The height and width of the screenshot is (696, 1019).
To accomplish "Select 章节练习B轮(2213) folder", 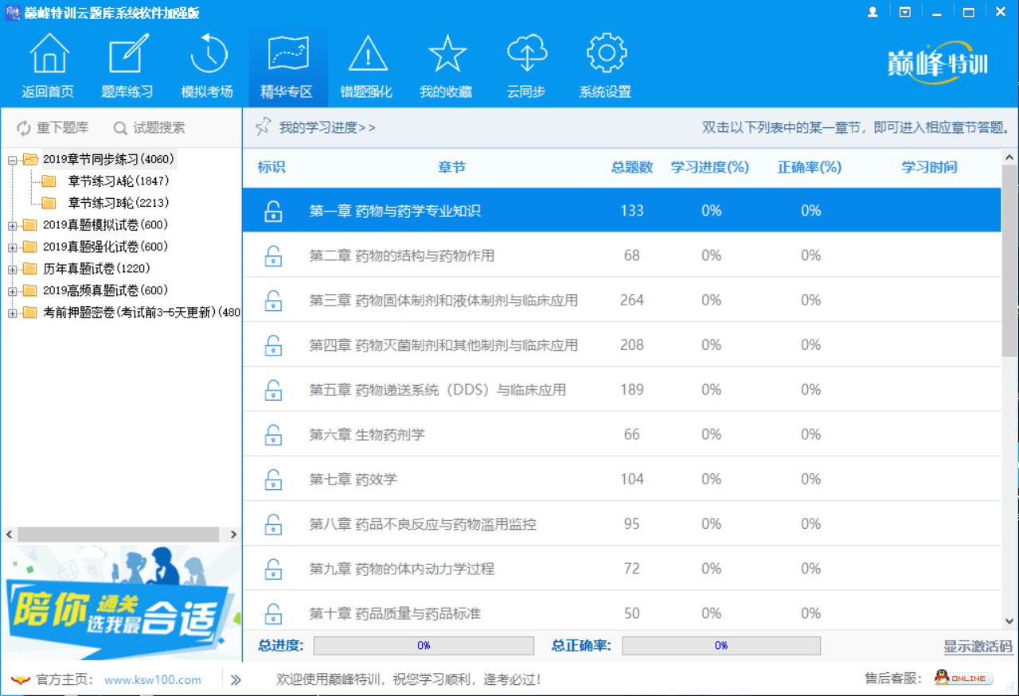I will pyautogui.click(x=119, y=203).
